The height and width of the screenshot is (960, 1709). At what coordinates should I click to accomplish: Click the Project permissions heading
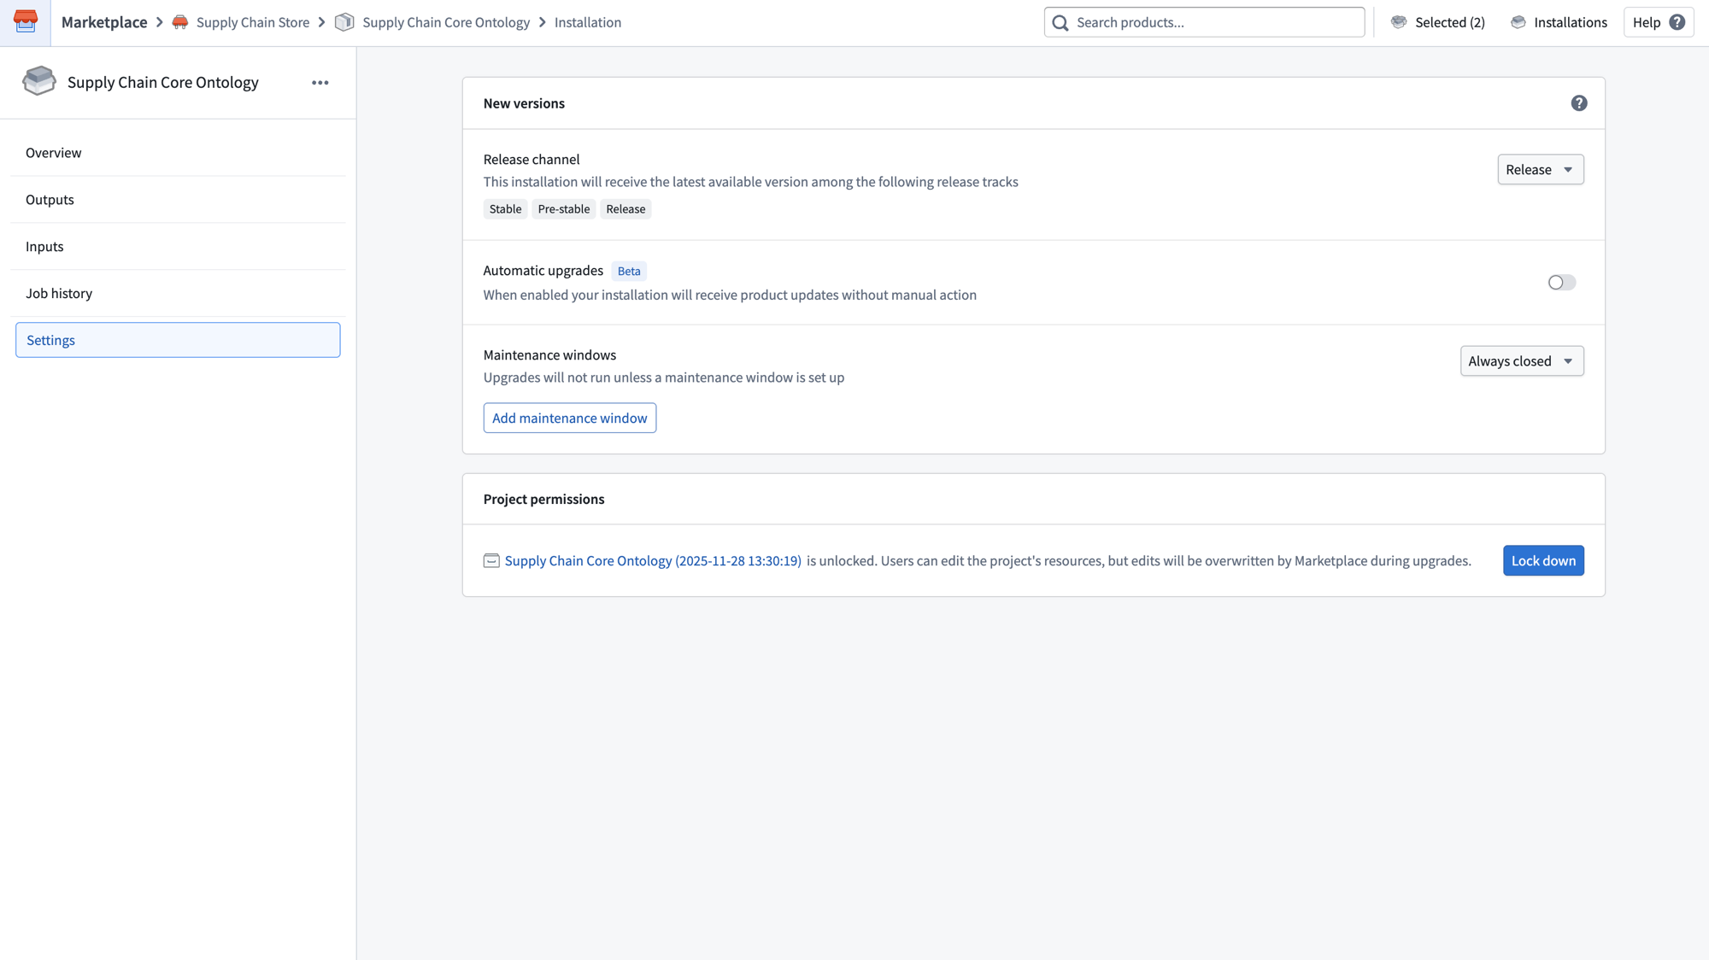(543, 500)
